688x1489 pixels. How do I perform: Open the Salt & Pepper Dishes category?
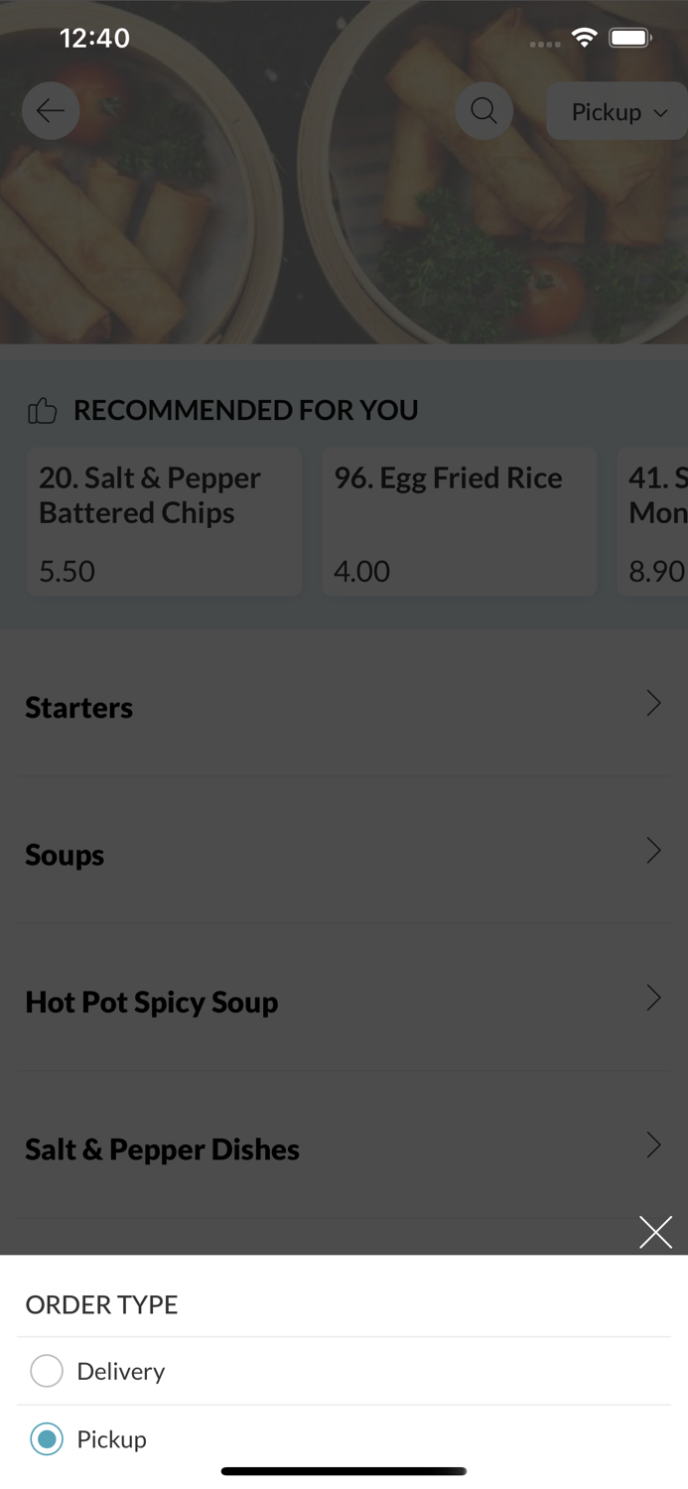tap(344, 1149)
